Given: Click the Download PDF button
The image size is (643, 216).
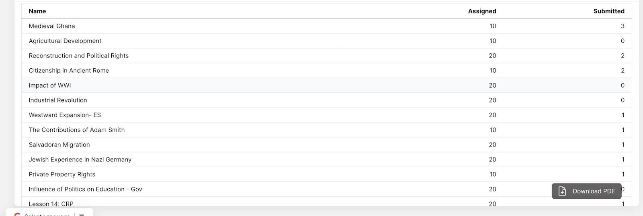Looking at the screenshot, I should pos(587,191).
